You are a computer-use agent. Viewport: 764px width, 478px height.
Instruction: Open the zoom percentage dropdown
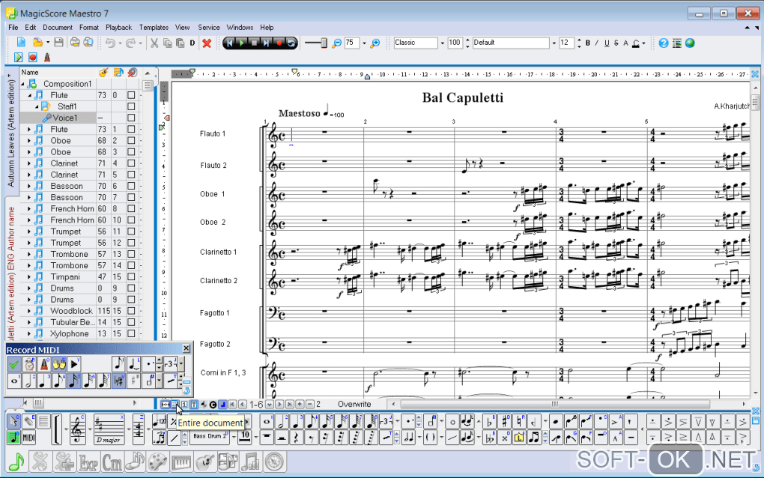364,43
